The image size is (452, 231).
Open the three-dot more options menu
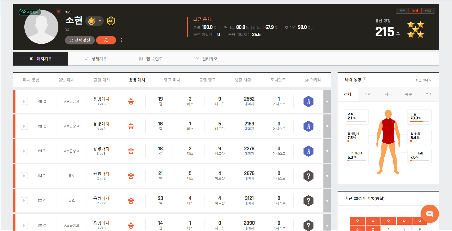122,40
